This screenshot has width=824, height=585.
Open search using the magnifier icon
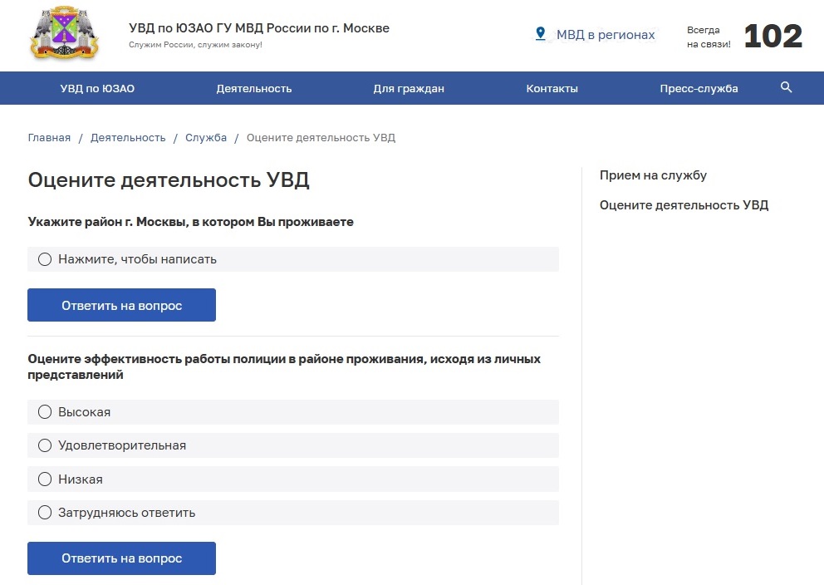786,88
